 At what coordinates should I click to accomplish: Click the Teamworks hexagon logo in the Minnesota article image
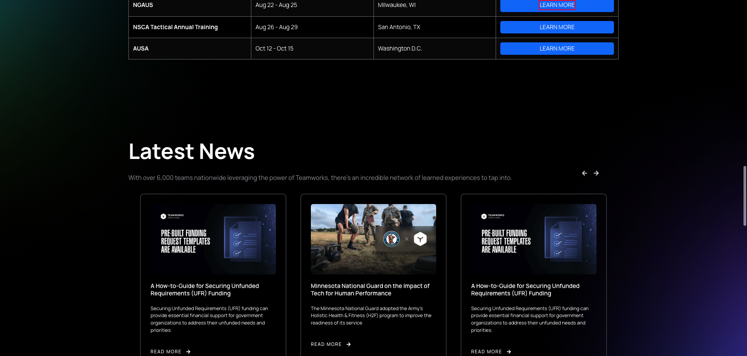420,239
